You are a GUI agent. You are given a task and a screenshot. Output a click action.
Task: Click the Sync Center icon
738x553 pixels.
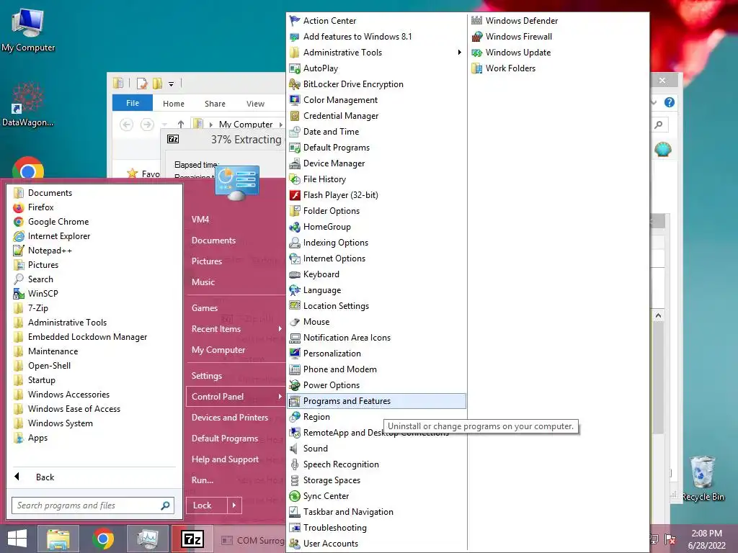295,496
